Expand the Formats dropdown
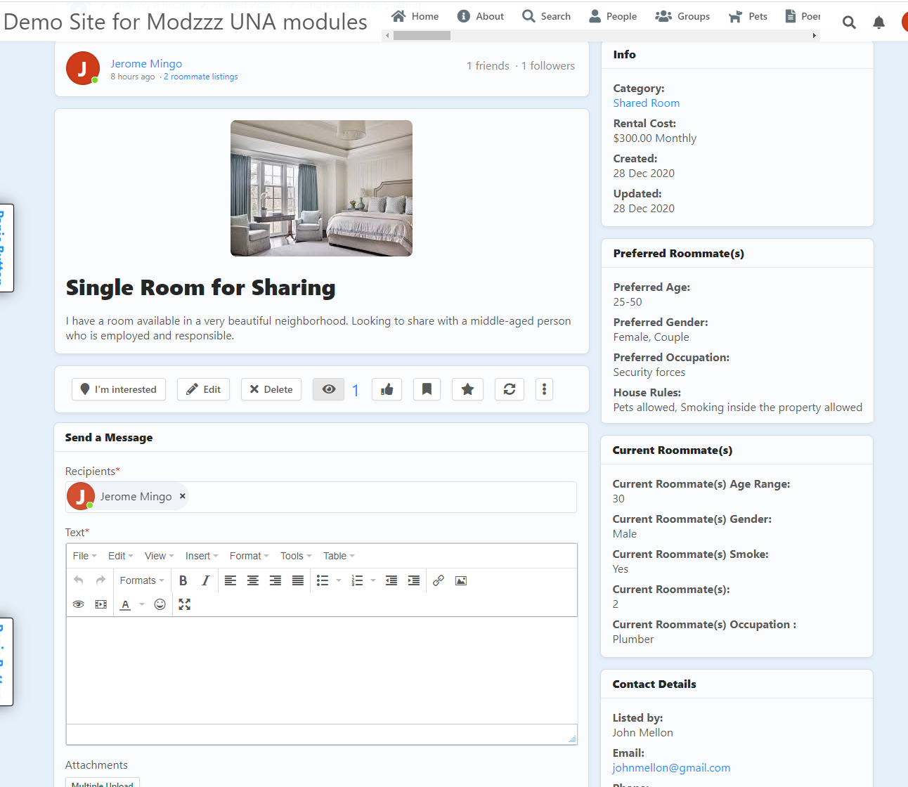908x787 pixels. coord(141,580)
